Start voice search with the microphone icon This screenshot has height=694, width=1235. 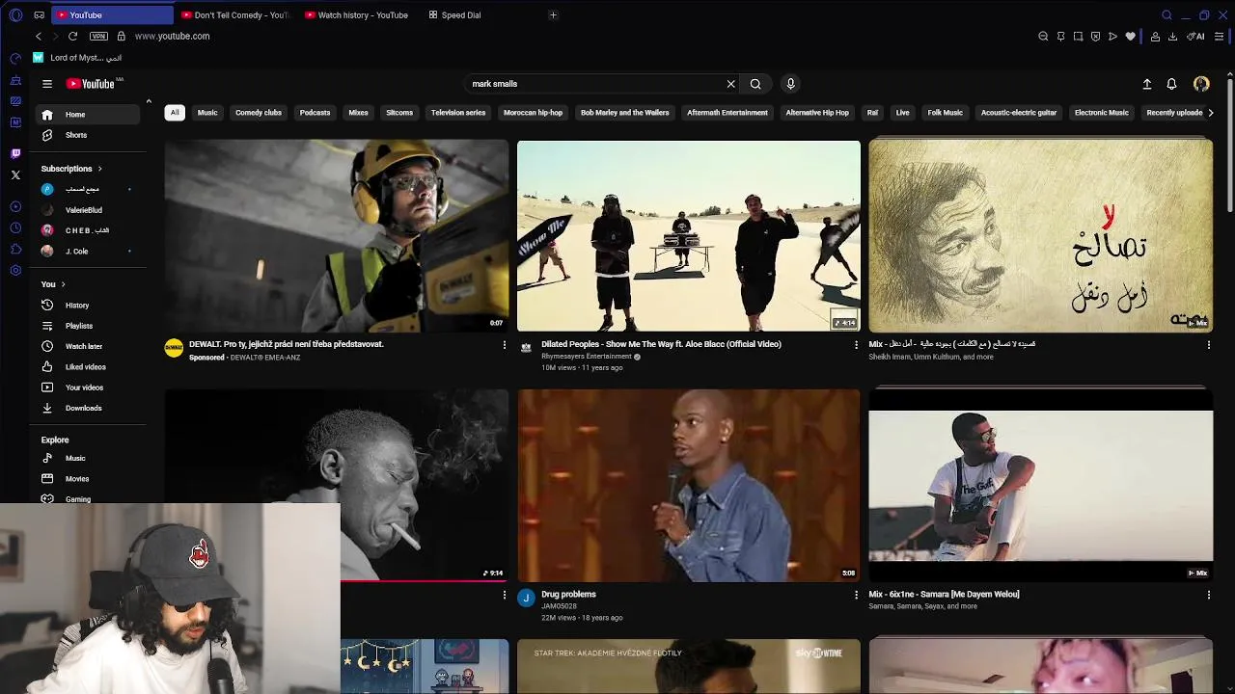pyautogui.click(x=790, y=84)
